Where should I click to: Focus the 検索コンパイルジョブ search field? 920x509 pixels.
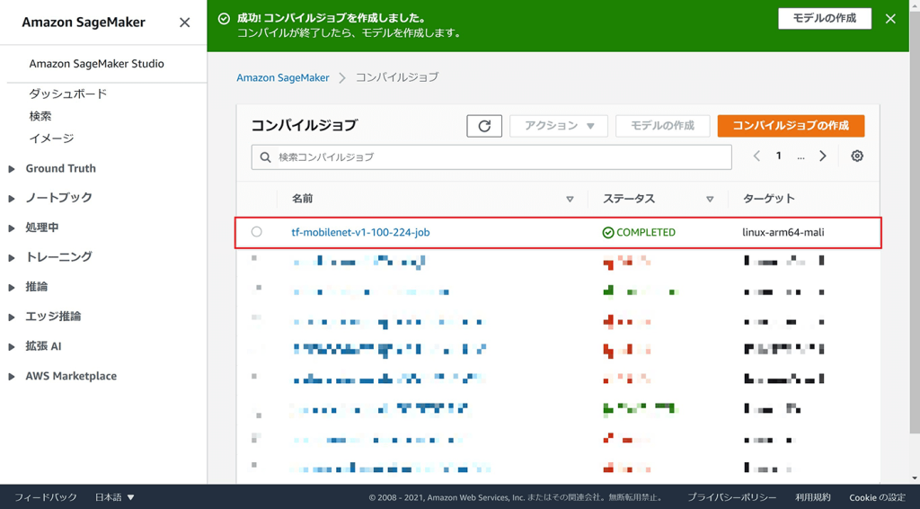click(491, 157)
